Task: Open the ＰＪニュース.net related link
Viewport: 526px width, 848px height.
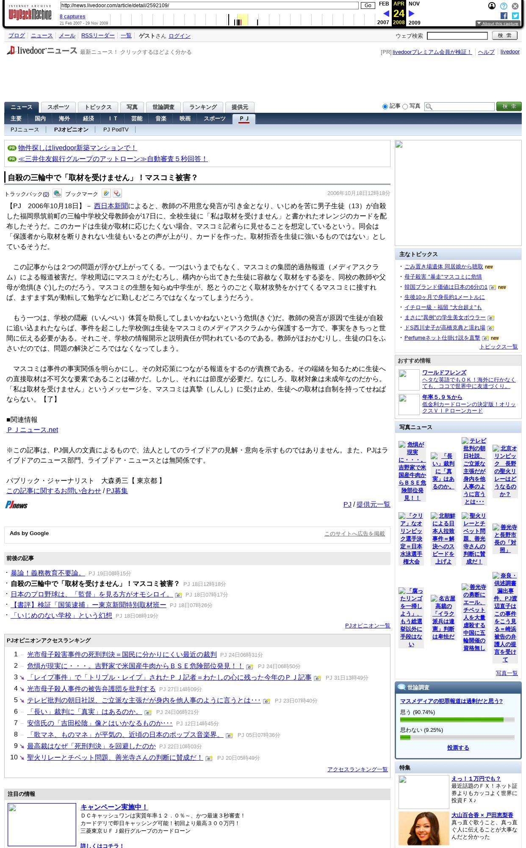Action: pos(32,430)
